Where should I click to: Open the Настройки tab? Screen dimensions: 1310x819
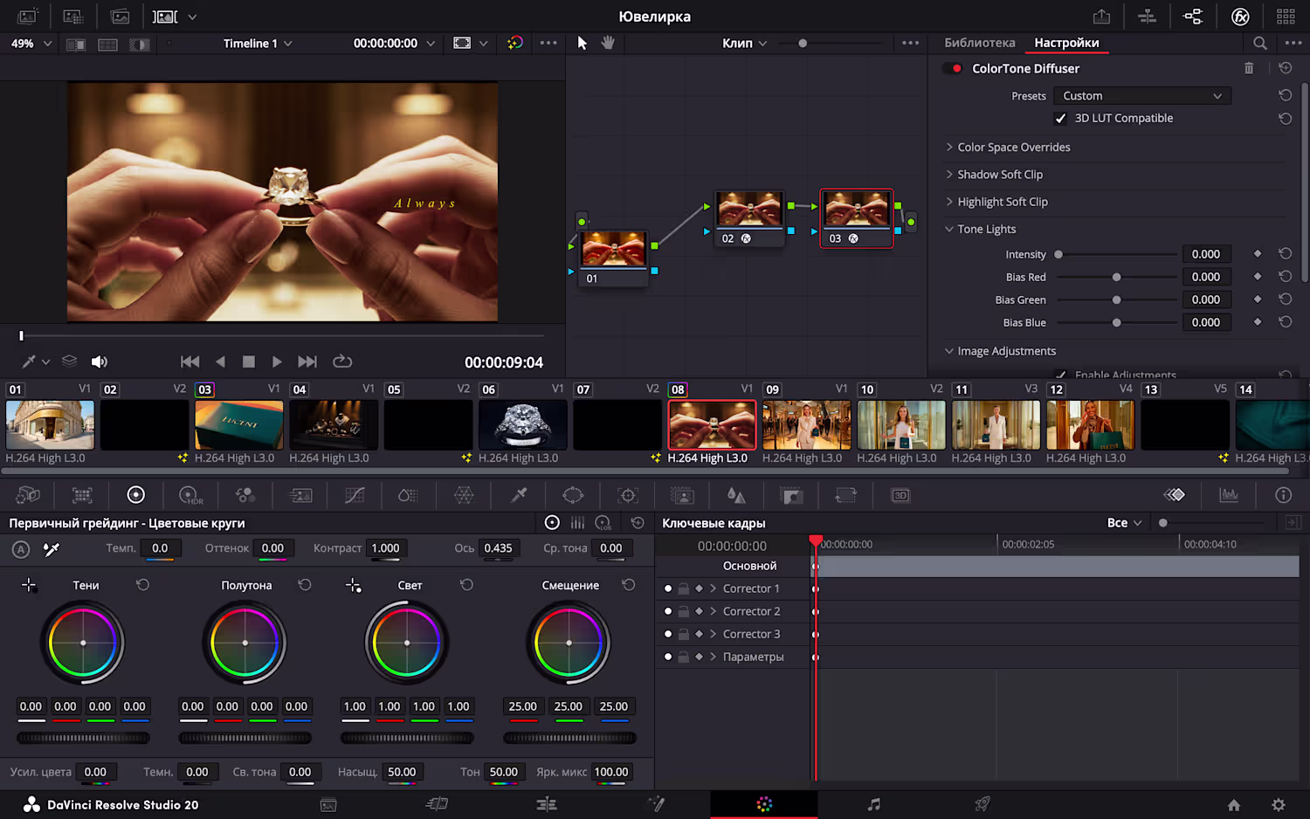[x=1066, y=43]
